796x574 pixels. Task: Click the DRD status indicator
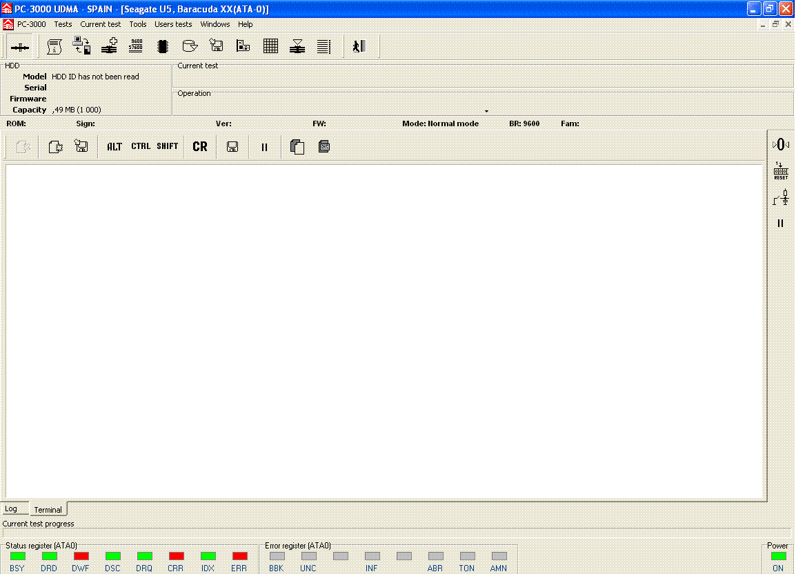49,556
